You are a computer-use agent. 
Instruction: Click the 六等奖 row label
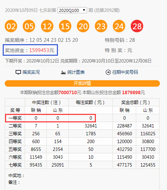click(15, 157)
